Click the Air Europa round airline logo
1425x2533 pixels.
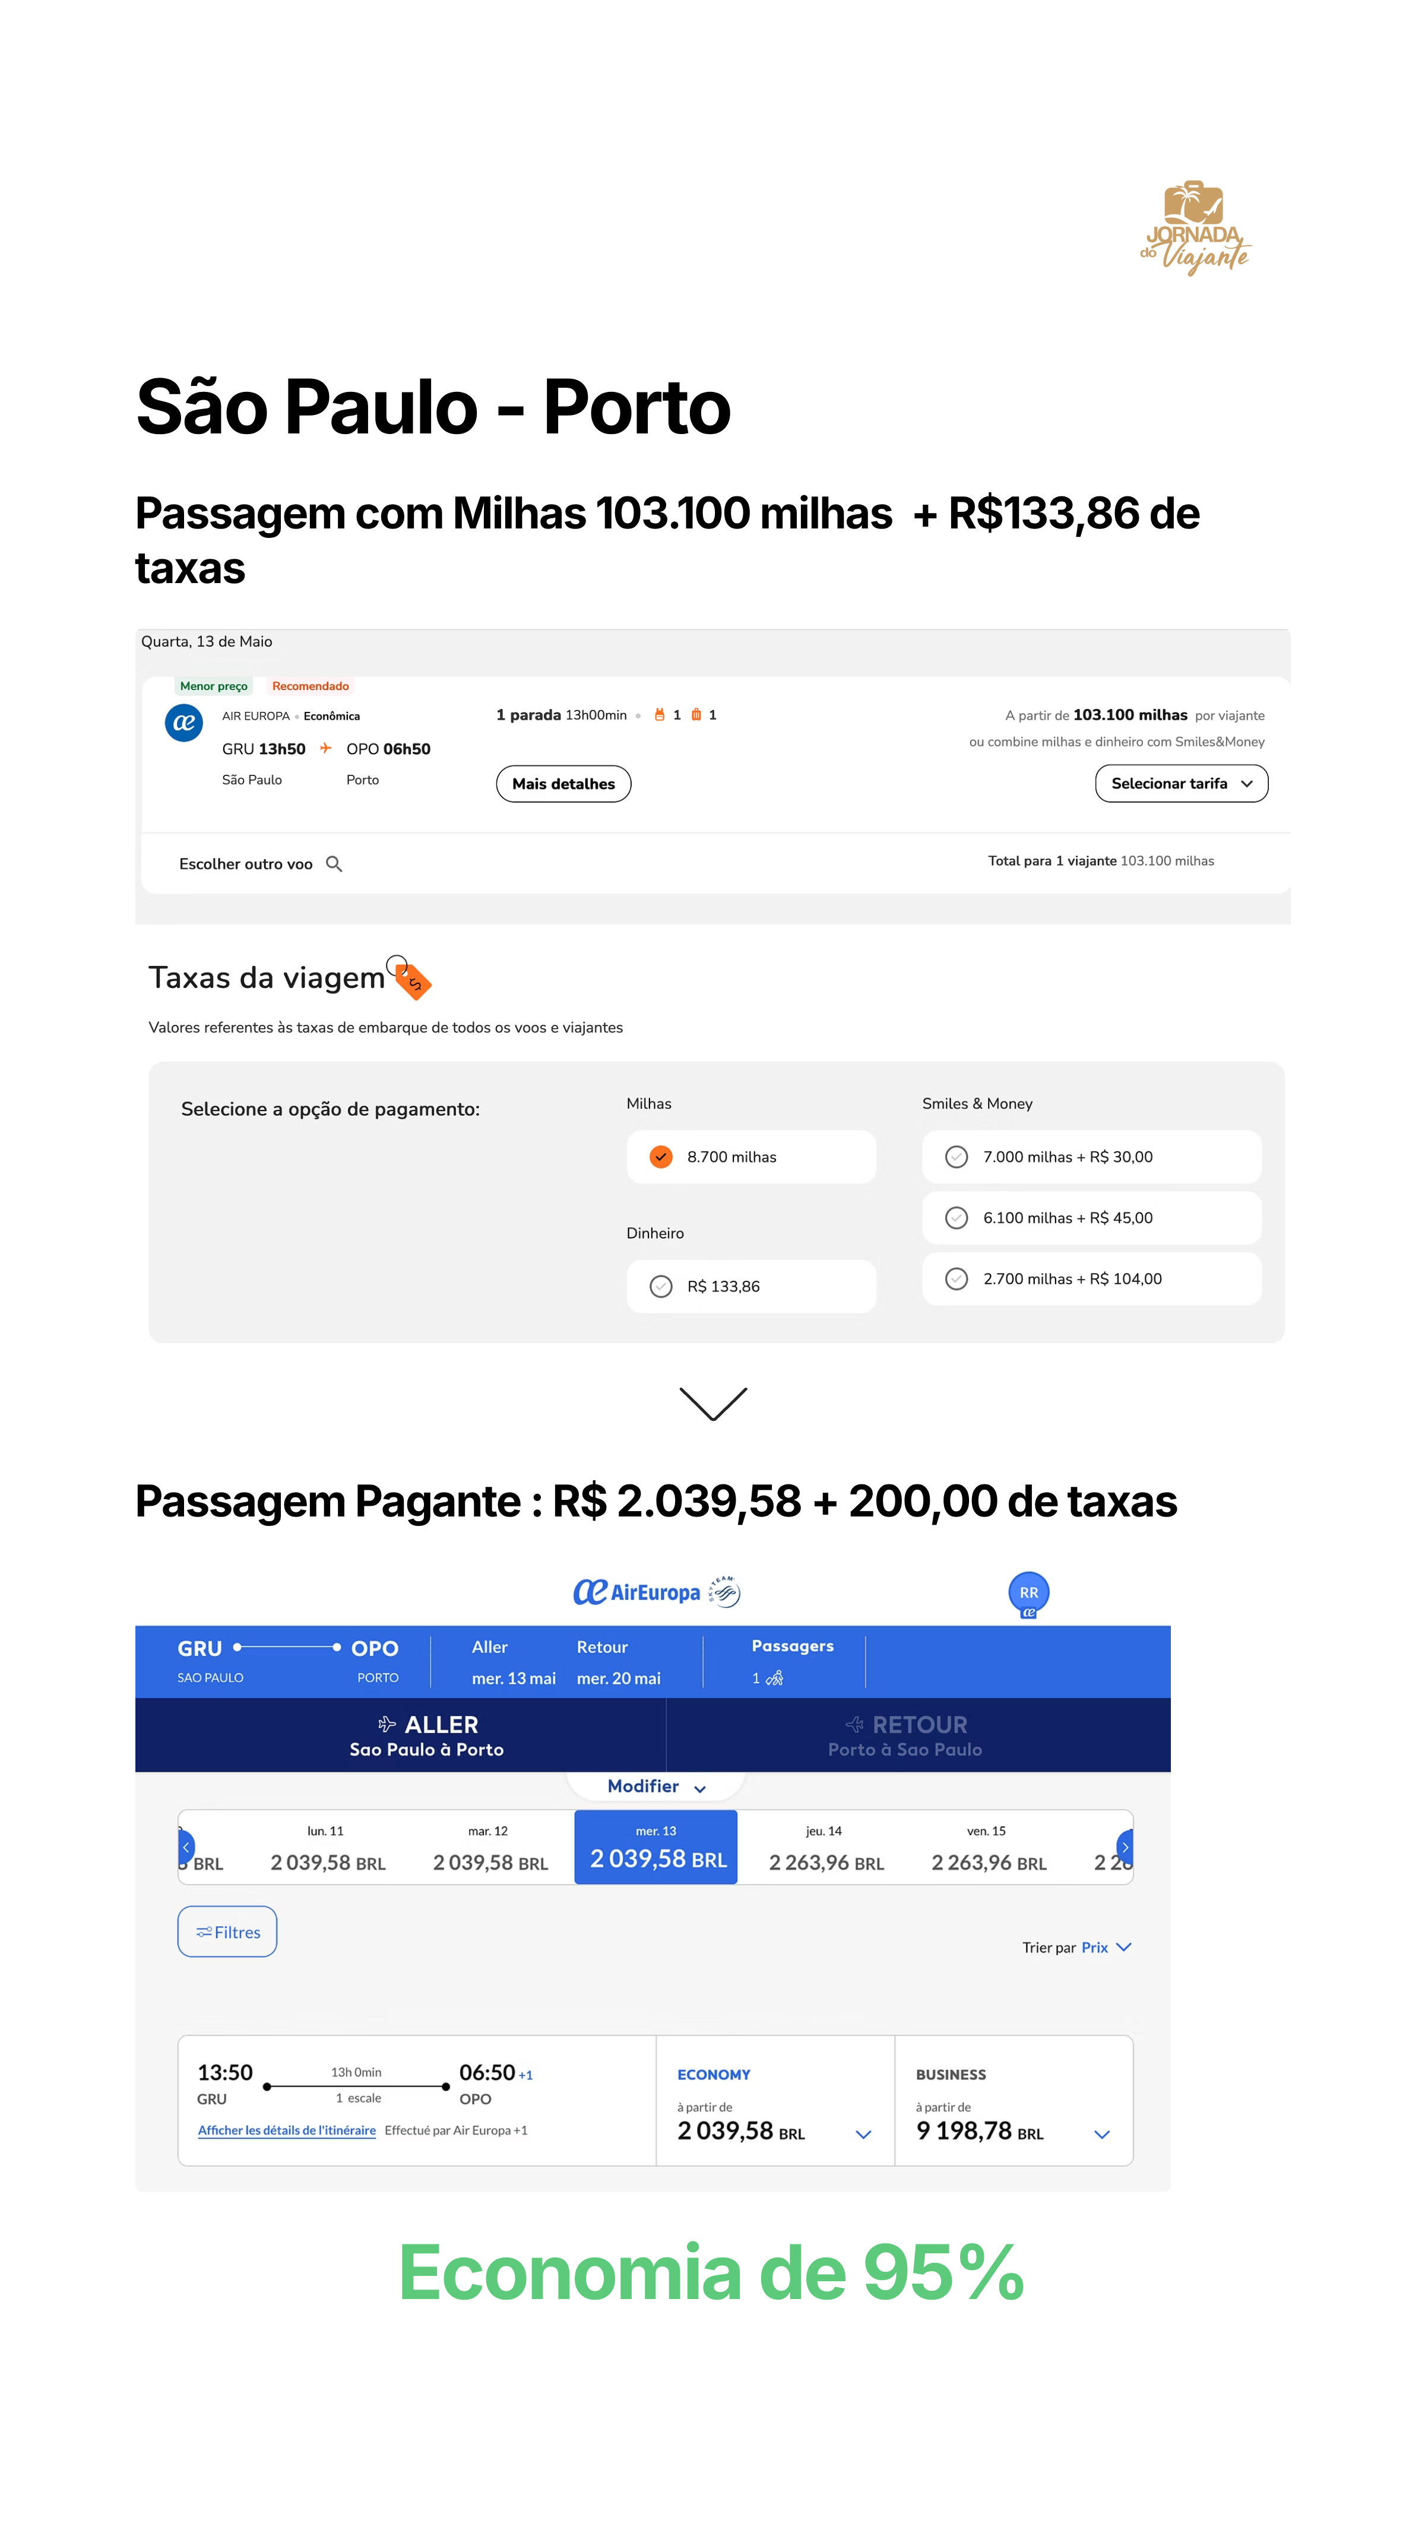coord(184,723)
